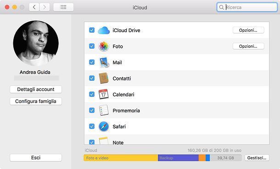
Task: Show all preferences grid icon
Action: [63, 7]
